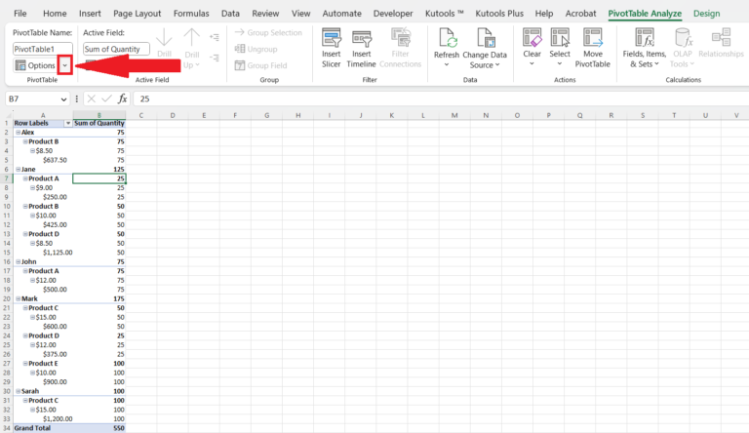Click the Filter Connections icon
Image resolution: width=749 pixels, height=433 pixels.
[400, 36]
